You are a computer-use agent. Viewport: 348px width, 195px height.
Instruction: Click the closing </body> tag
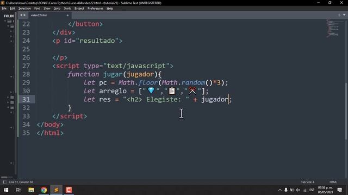[x=50, y=125]
